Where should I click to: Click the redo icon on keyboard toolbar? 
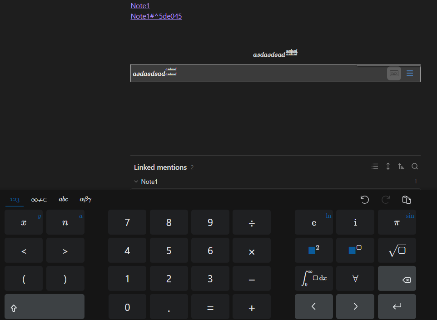click(x=386, y=199)
